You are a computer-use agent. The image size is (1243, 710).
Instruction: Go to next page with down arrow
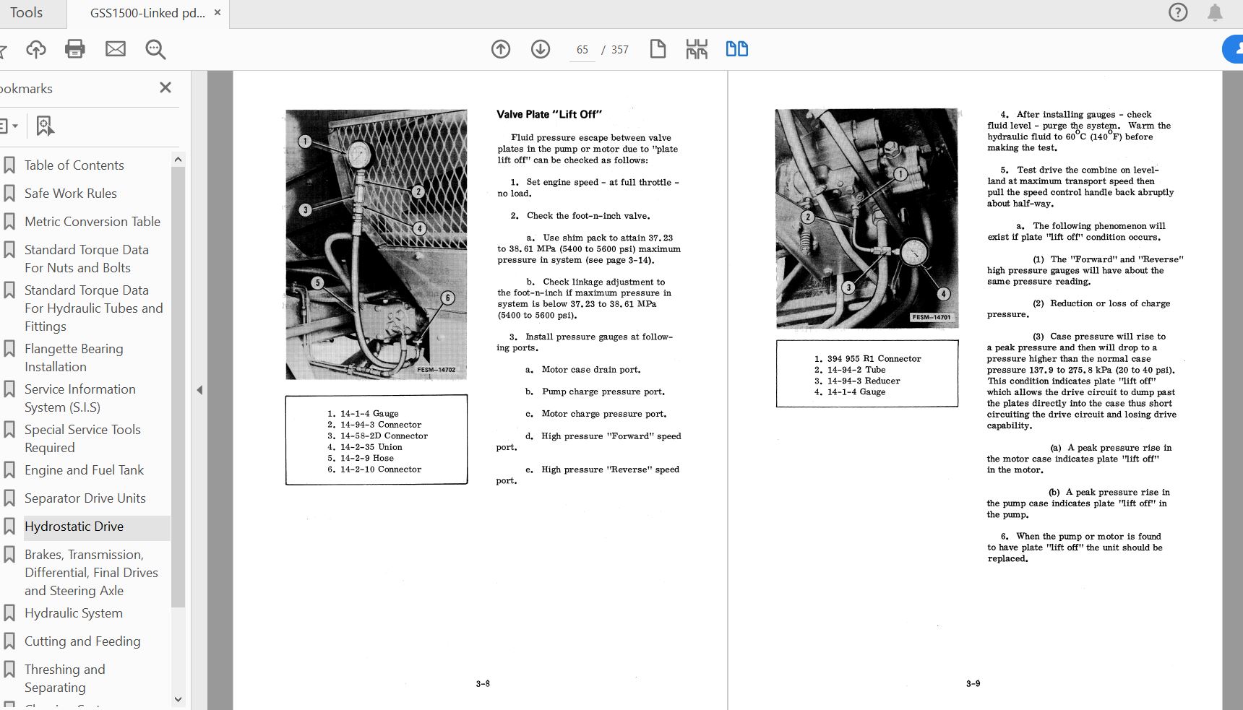(x=541, y=49)
